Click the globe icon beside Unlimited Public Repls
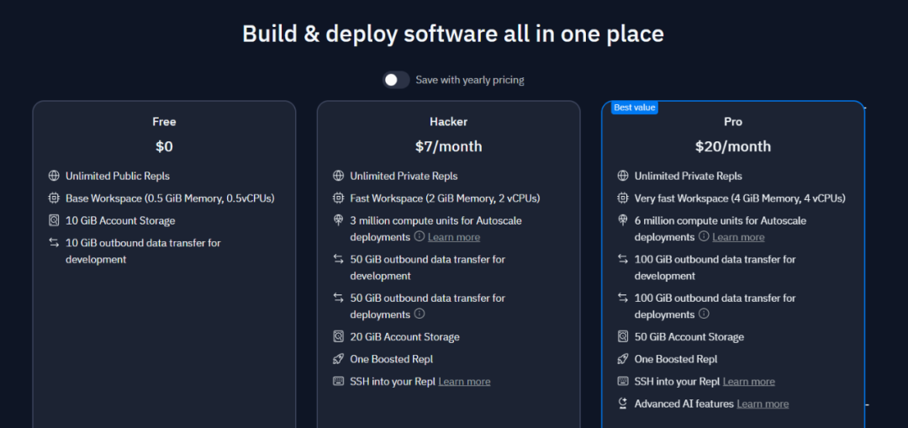 pyautogui.click(x=54, y=176)
